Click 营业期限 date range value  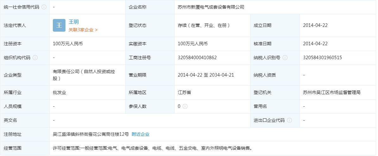coord(206,75)
